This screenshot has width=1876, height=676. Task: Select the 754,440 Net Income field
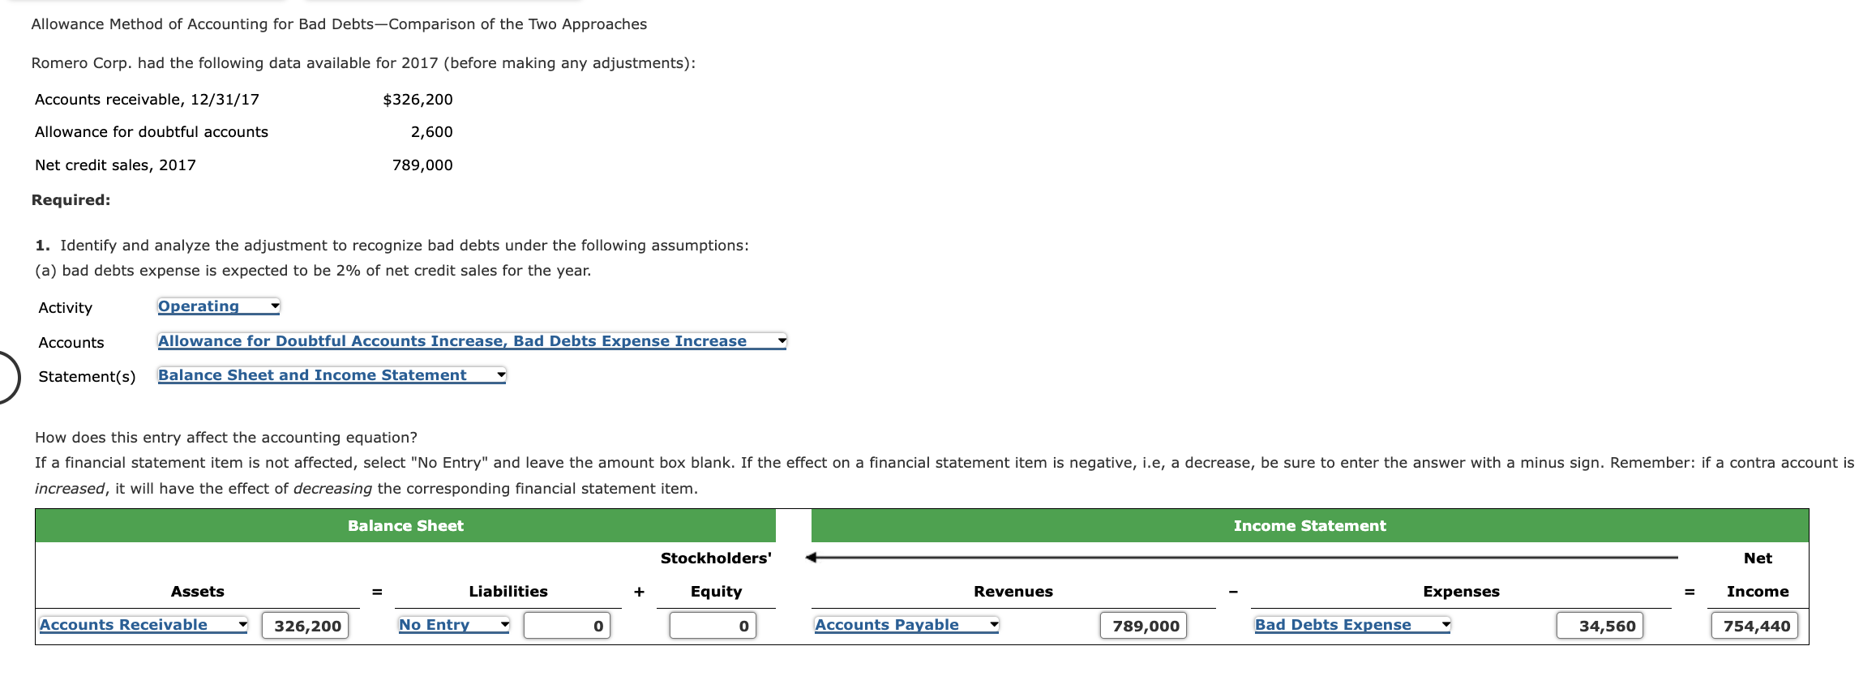[x=1755, y=625]
